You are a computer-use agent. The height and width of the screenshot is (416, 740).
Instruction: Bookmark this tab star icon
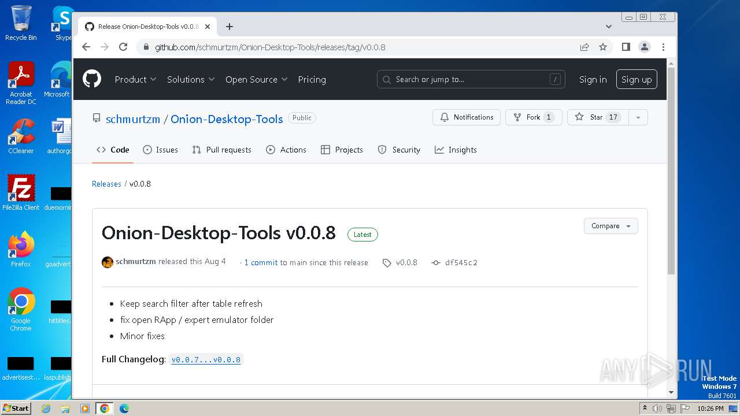[603, 47]
